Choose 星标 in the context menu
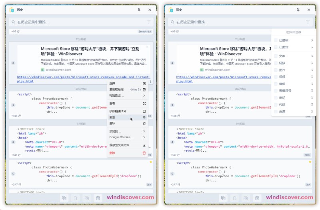This screenshot has width=320, height=210. 127,123
